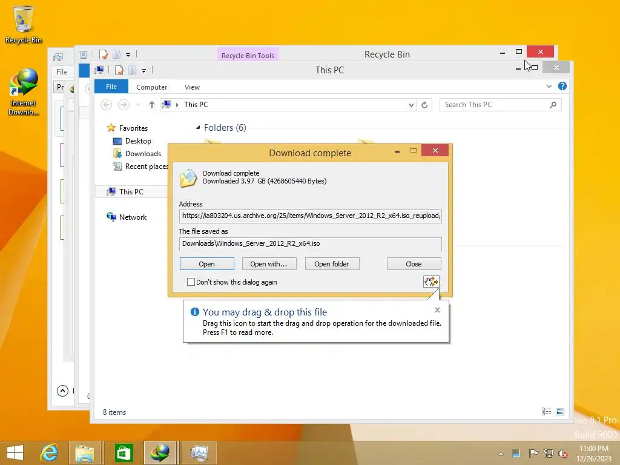620x465 pixels.
Task: Click the Open with... button
Action: [269, 264]
